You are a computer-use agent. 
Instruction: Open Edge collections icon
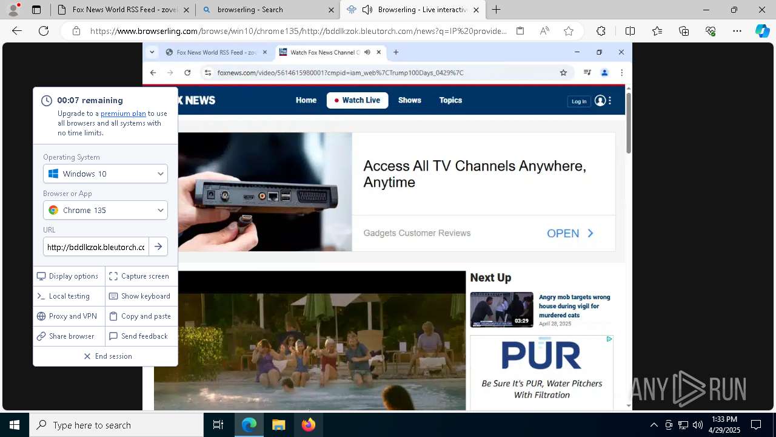click(684, 31)
